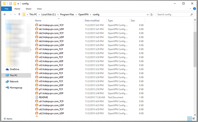
Task: Click the vertical scrollbar thumb
Action: click(195, 49)
